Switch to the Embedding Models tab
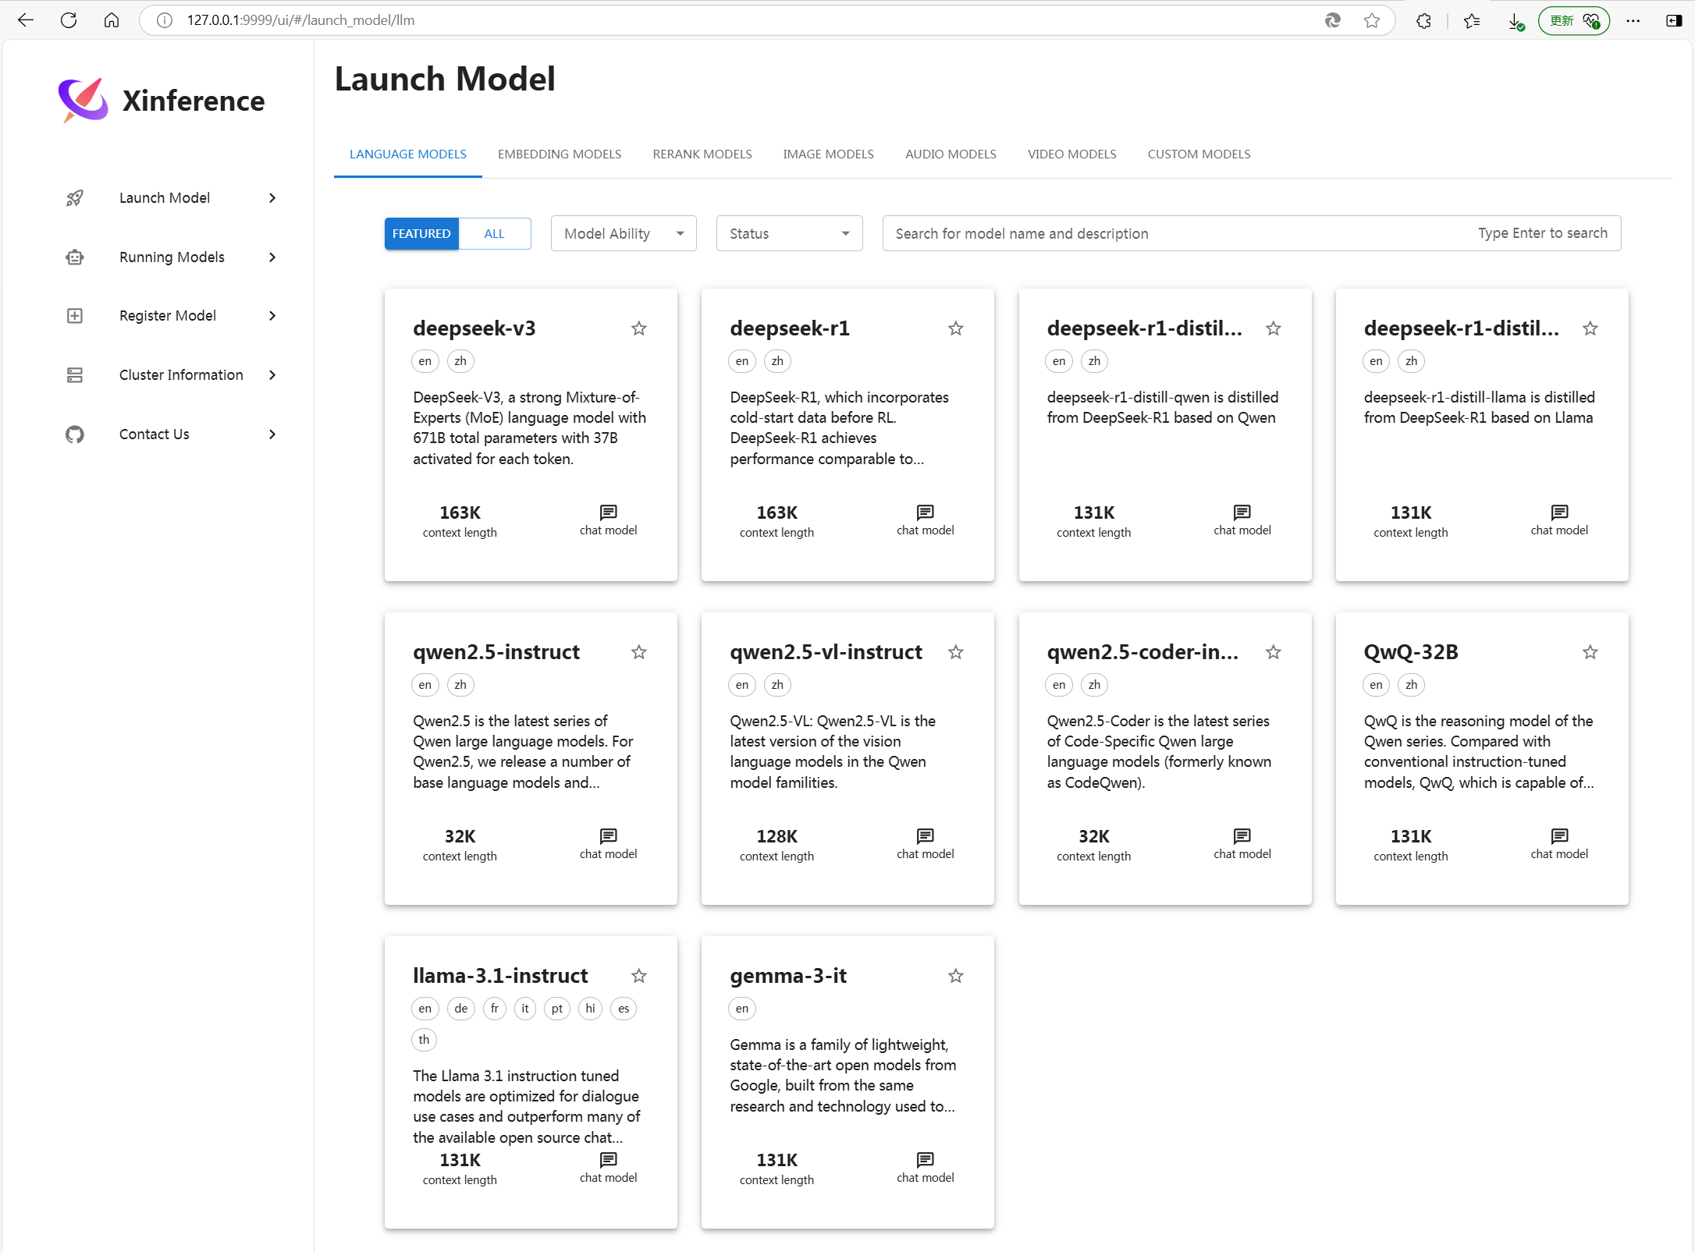 point(560,154)
